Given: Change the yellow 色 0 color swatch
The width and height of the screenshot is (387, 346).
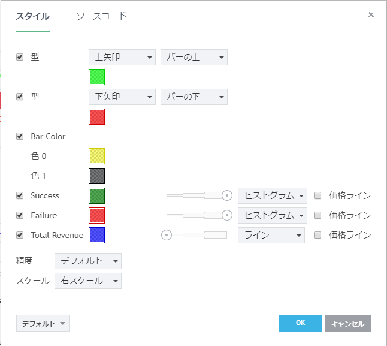Looking at the screenshot, I should tap(96, 156).
